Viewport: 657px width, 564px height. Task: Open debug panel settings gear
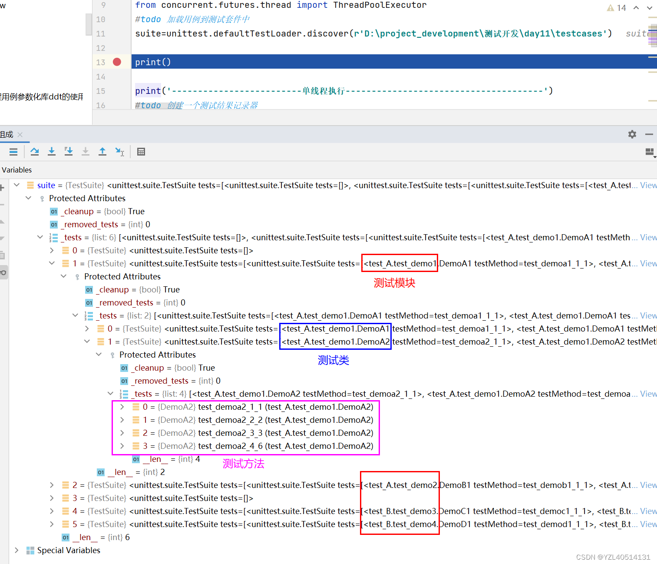632,134
